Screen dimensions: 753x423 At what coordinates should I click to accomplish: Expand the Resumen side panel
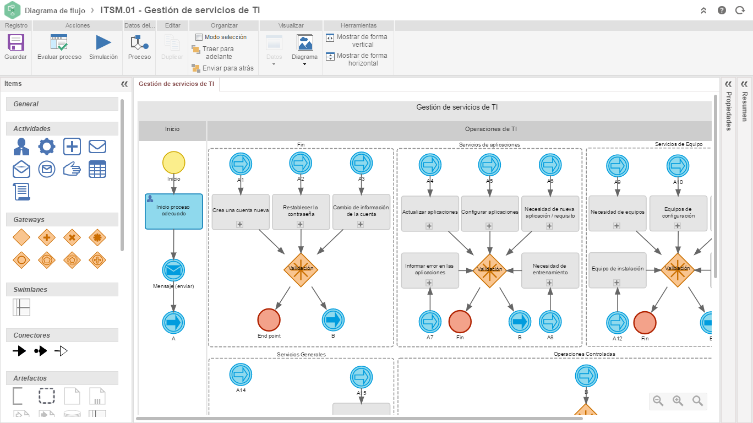click(744, 84)
